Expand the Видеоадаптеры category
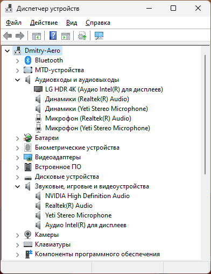211x274 pixels. [17, 158]
